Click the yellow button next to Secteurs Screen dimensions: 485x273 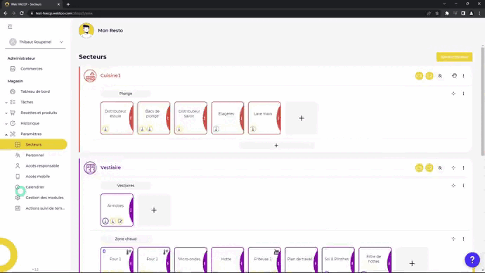[x=454, y=57]
